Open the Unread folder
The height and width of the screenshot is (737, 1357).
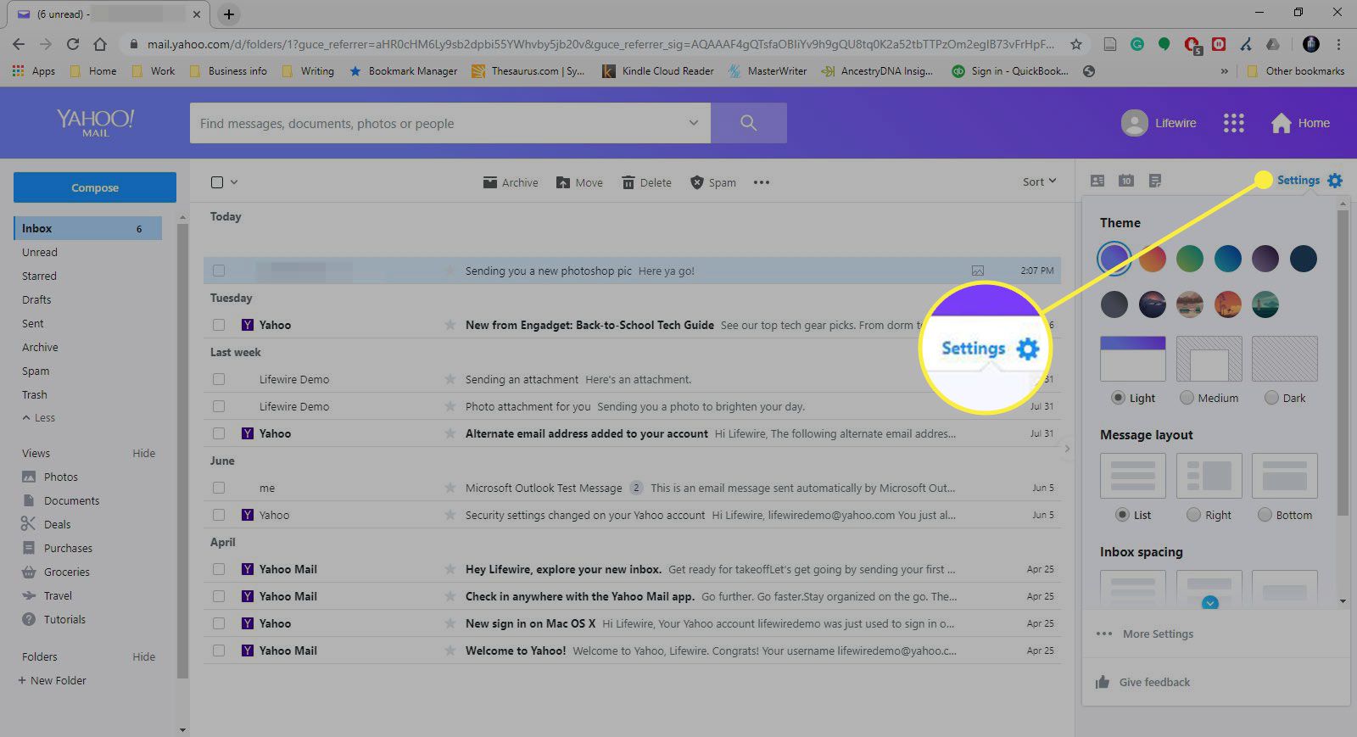[40, 253]
